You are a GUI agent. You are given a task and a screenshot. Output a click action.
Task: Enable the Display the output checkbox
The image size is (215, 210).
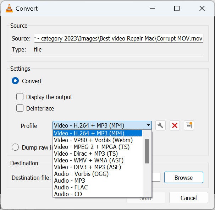tap(20, 97)
